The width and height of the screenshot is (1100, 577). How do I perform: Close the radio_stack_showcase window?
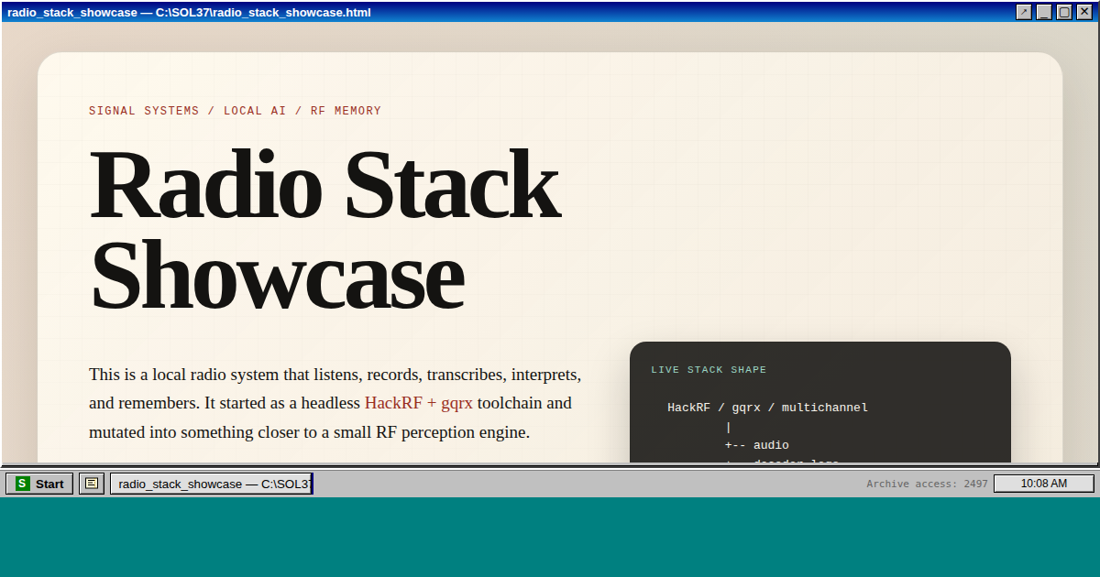pos(1084,12)
